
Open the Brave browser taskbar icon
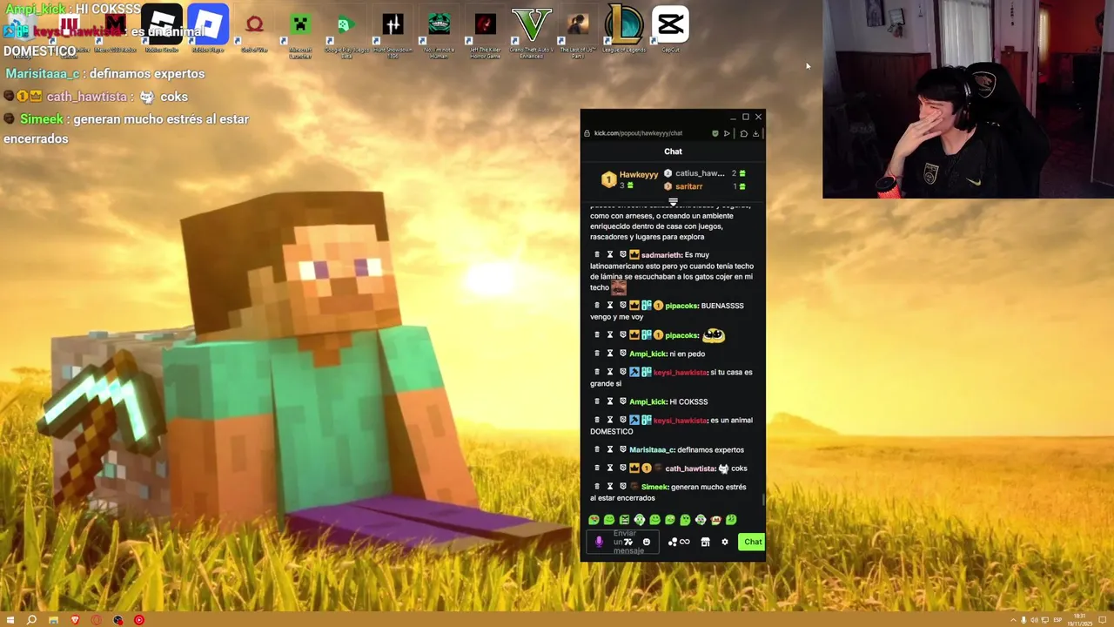[75, 620]
